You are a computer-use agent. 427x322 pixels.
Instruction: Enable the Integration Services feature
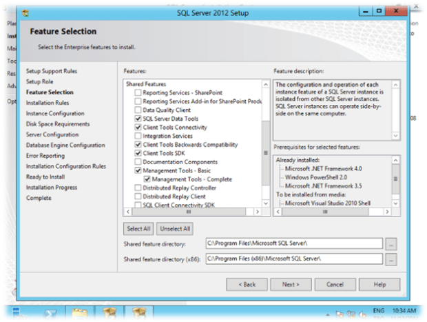[138, 136]
